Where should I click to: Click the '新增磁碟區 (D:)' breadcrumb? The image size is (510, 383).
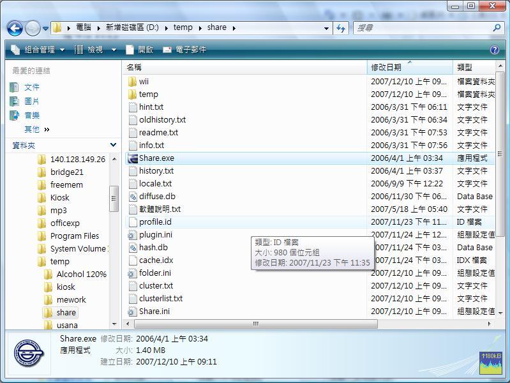(132, 27)
